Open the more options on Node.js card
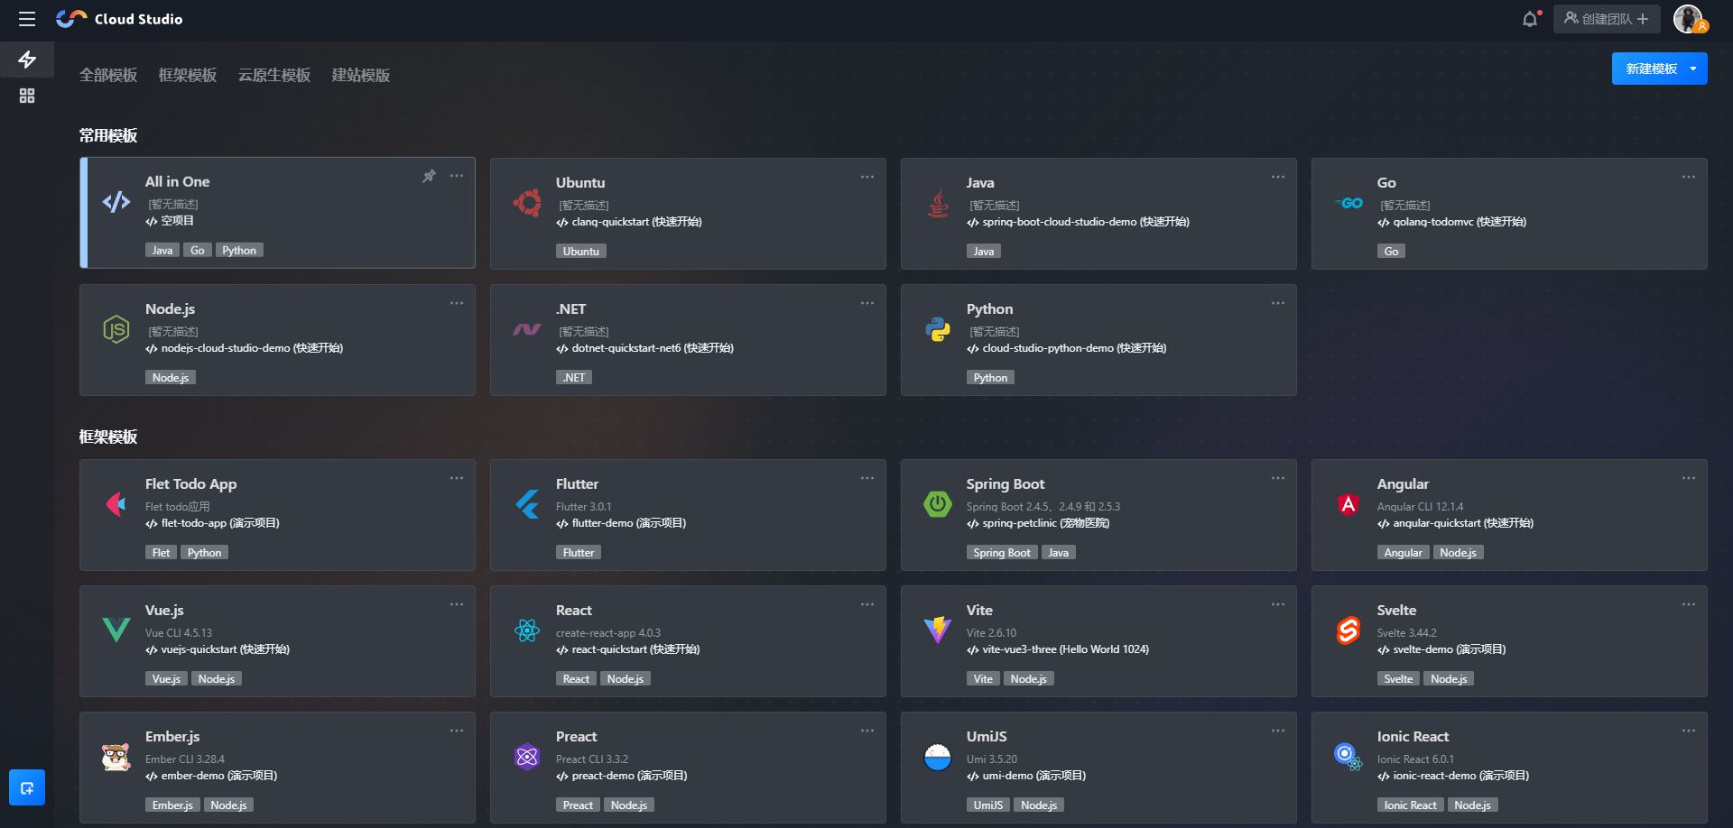Screen dimensions: 1733x828 coord(457,303)
